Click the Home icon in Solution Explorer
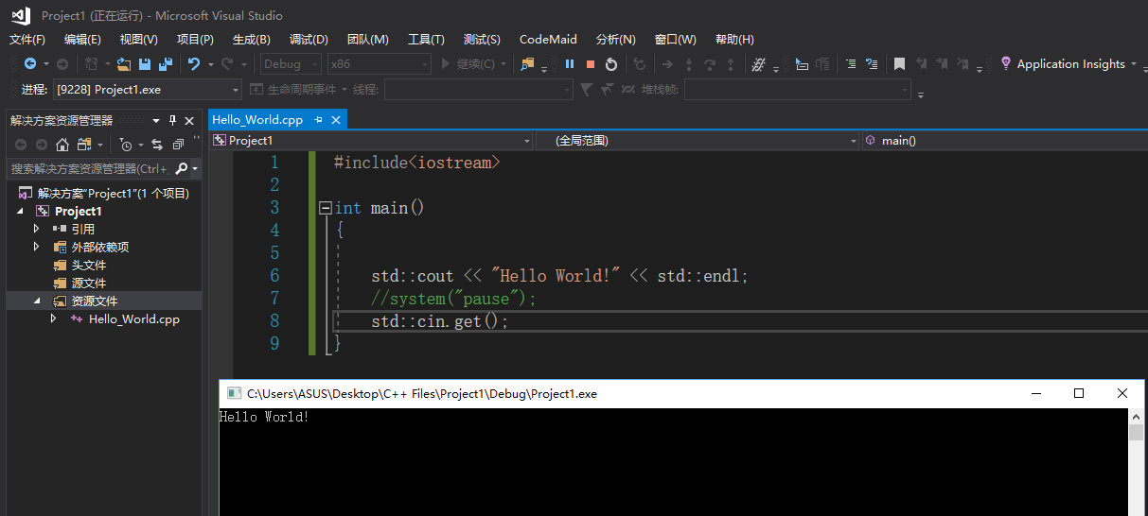The width and height of the screenshot is (1148, 516). pos(62,145)
